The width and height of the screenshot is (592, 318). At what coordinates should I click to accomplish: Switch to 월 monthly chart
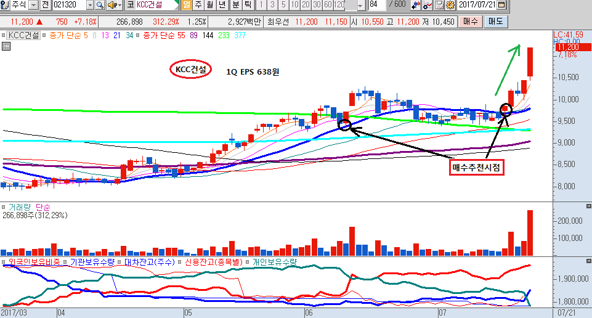click(210, 5)
